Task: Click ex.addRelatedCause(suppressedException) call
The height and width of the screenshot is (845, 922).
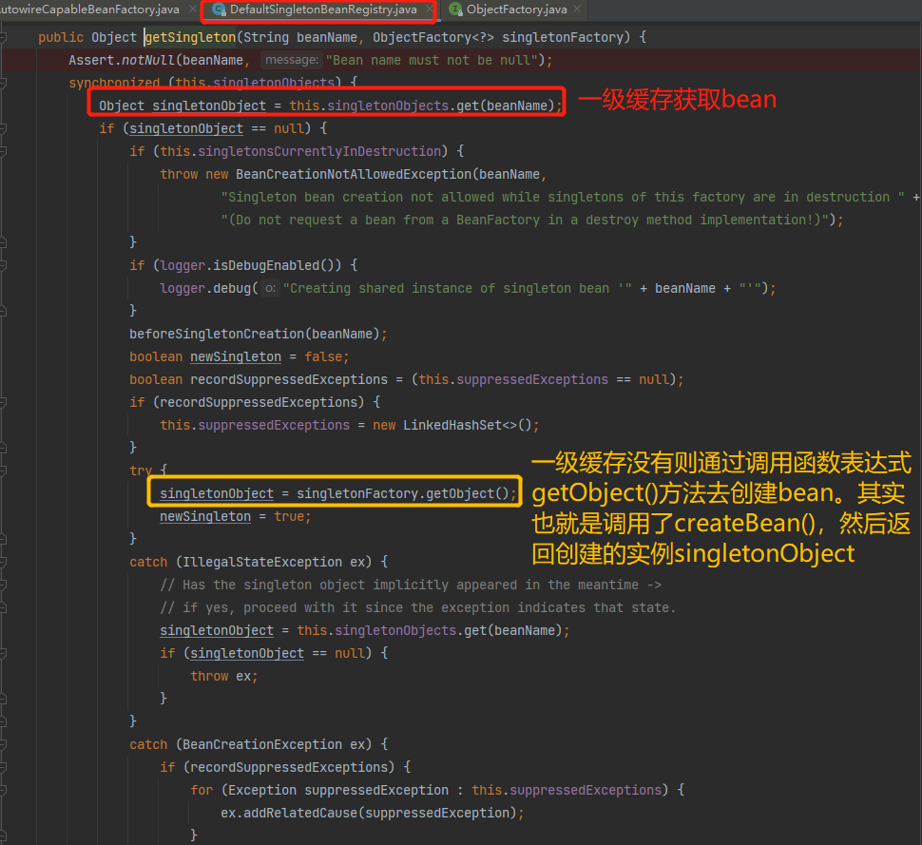Action: 369,813
